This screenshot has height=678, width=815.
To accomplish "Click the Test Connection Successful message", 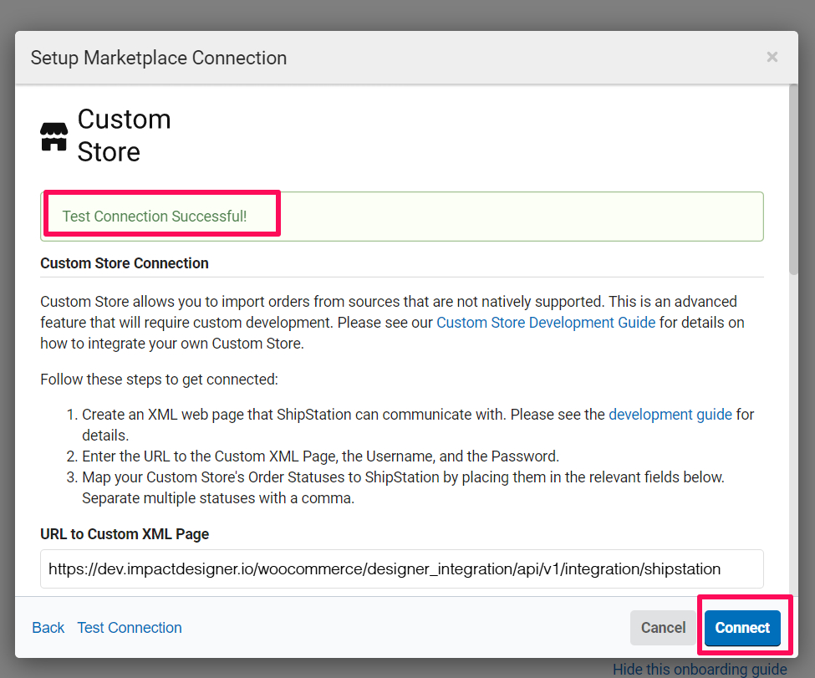I will point(155,216).
